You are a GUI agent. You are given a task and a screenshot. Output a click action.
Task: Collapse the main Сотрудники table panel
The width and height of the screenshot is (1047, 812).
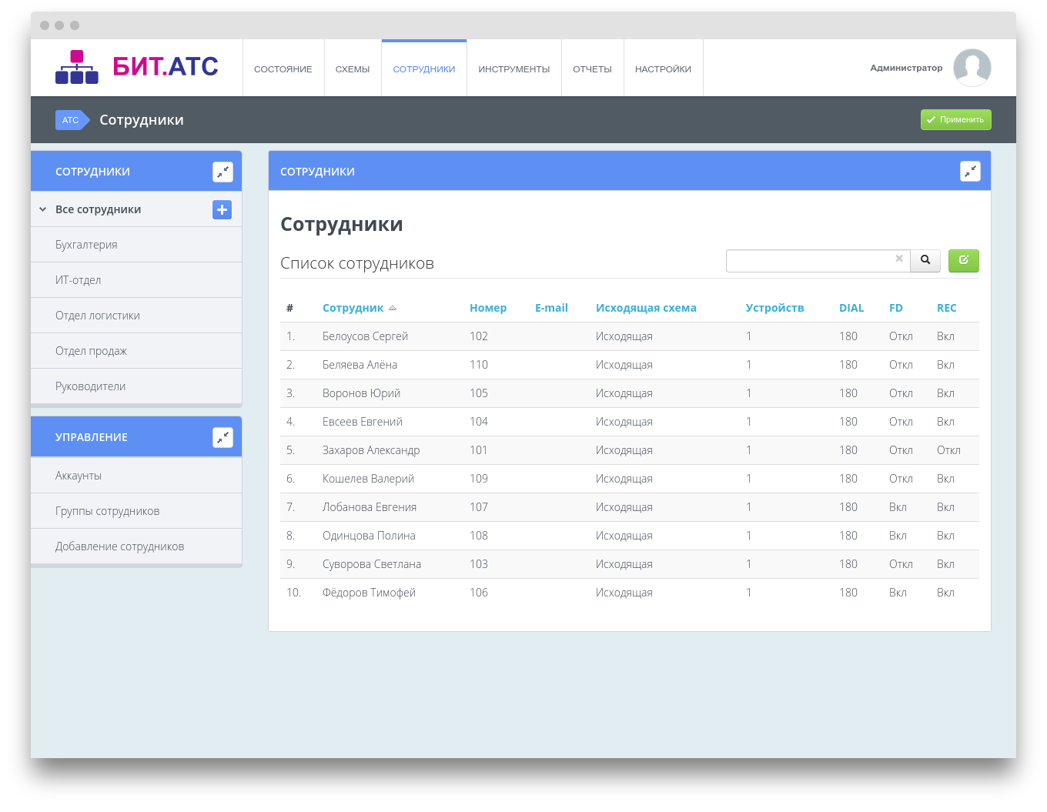click(970, 172)
